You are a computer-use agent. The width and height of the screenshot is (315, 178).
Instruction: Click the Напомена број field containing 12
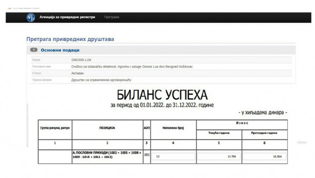coord(173,157)
